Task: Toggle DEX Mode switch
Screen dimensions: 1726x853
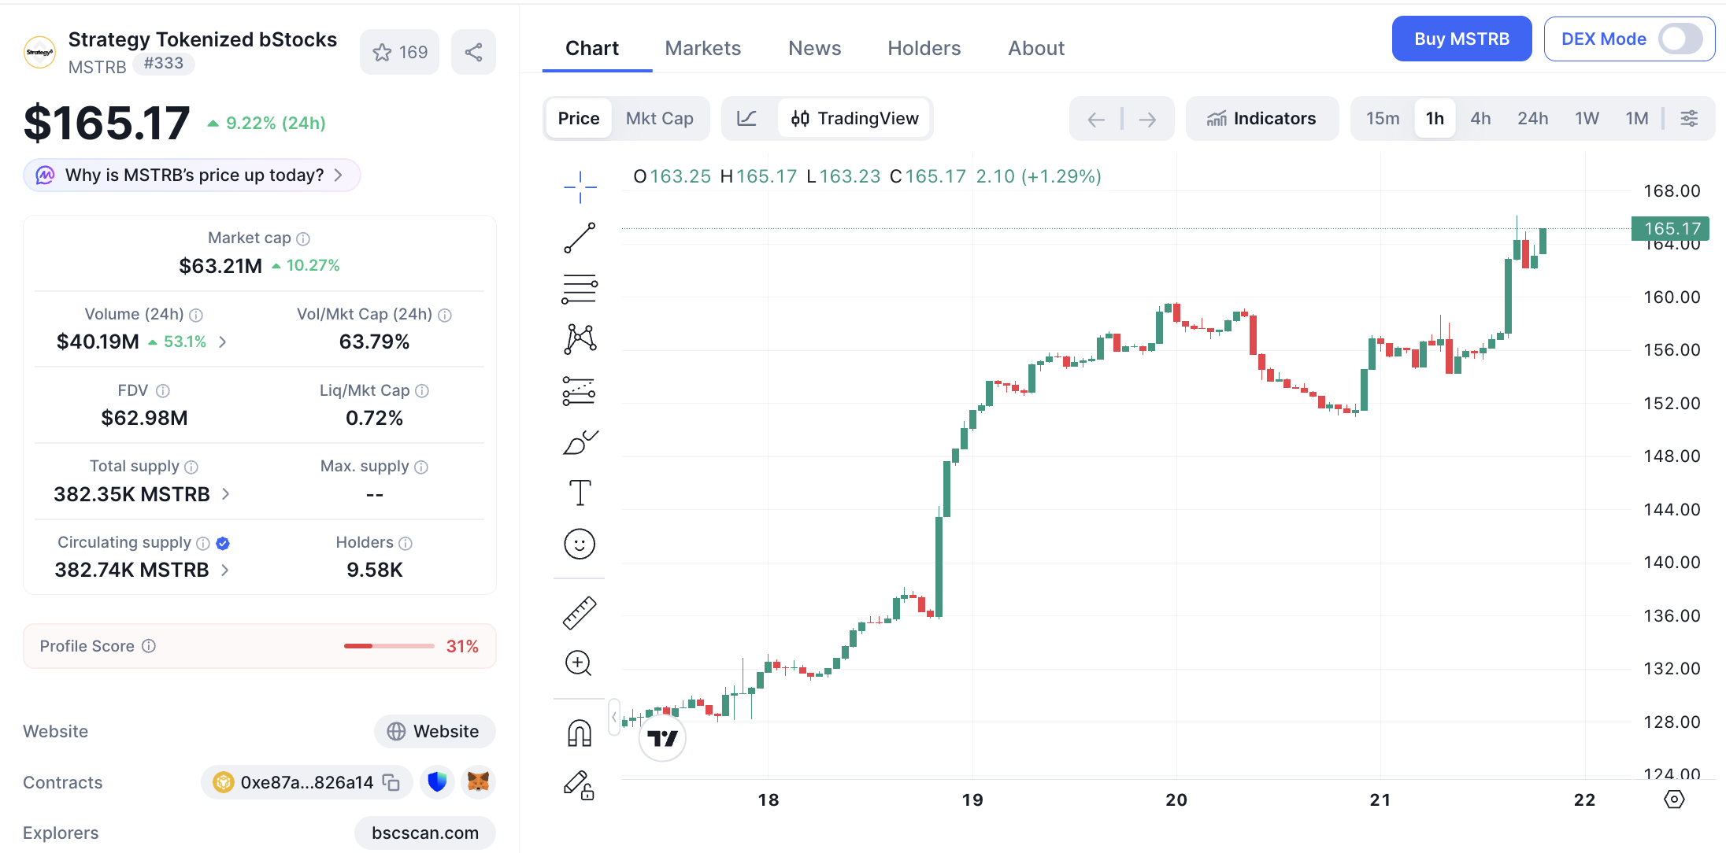Action: pyautogui.click(x=1680, y=39)
